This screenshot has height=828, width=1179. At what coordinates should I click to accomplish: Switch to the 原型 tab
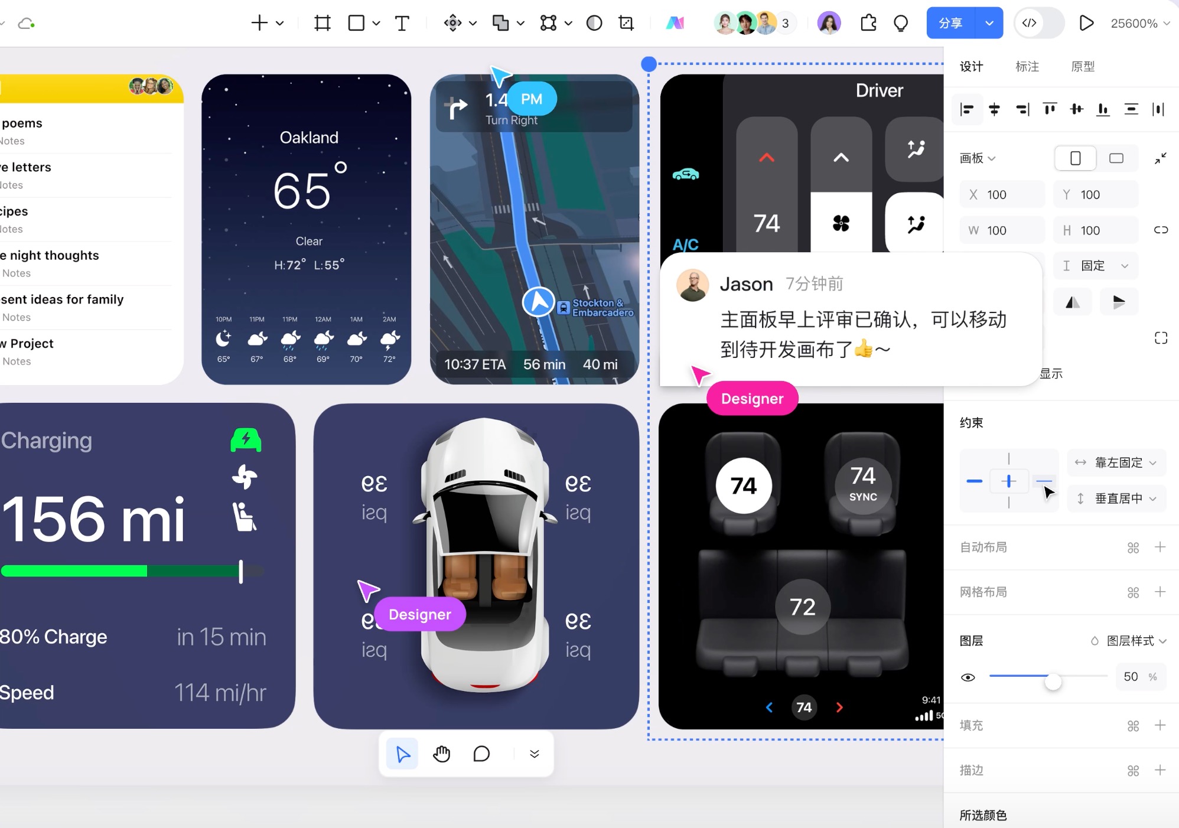click(x=1083, y=66)
